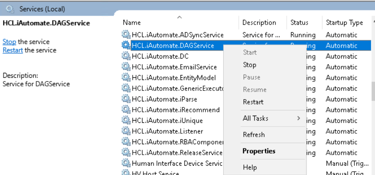Click the 'Service for ...' description of ADSyncService
375x175 pixels.
click(x=261, y=35)
